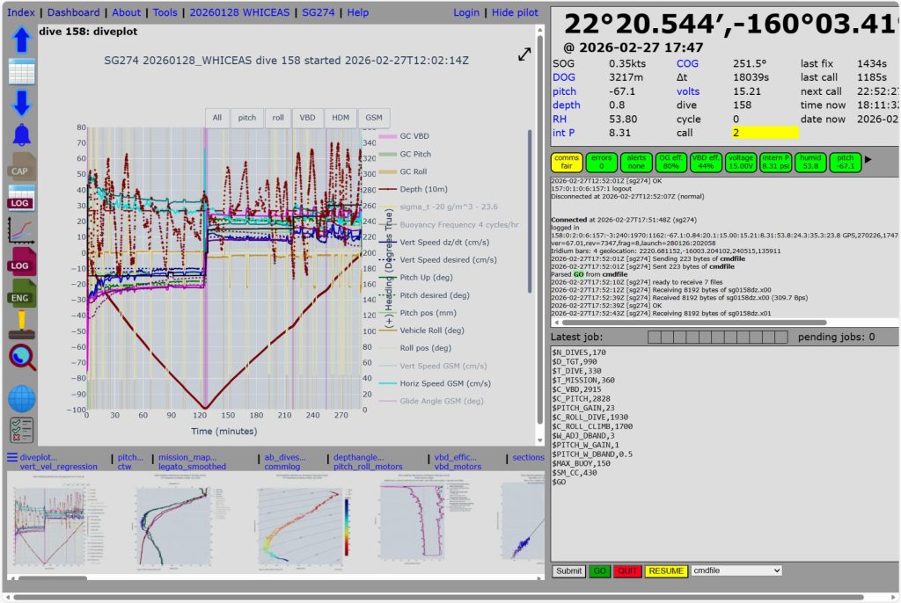The image size is (901, 603).
Task: Expand the plot using the diagonal arrows icon
Action: [524, 54]
